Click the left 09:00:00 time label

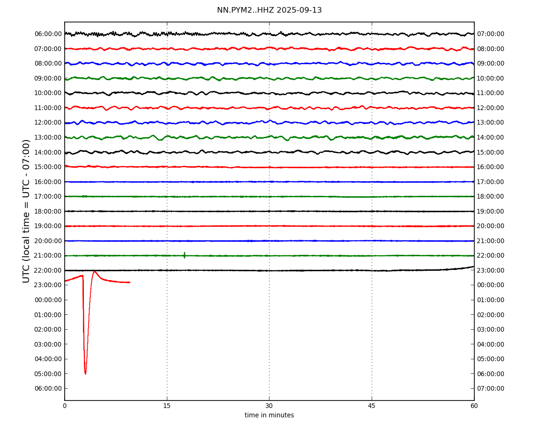coord(48,78)
